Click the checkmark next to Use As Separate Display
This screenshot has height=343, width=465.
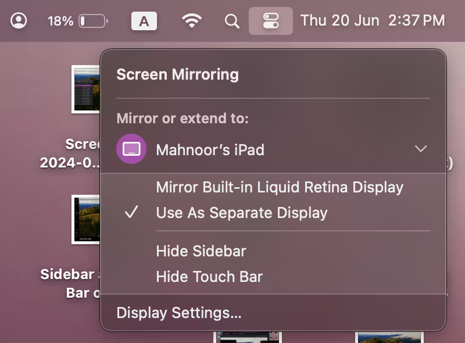click(x=131, y=212)
